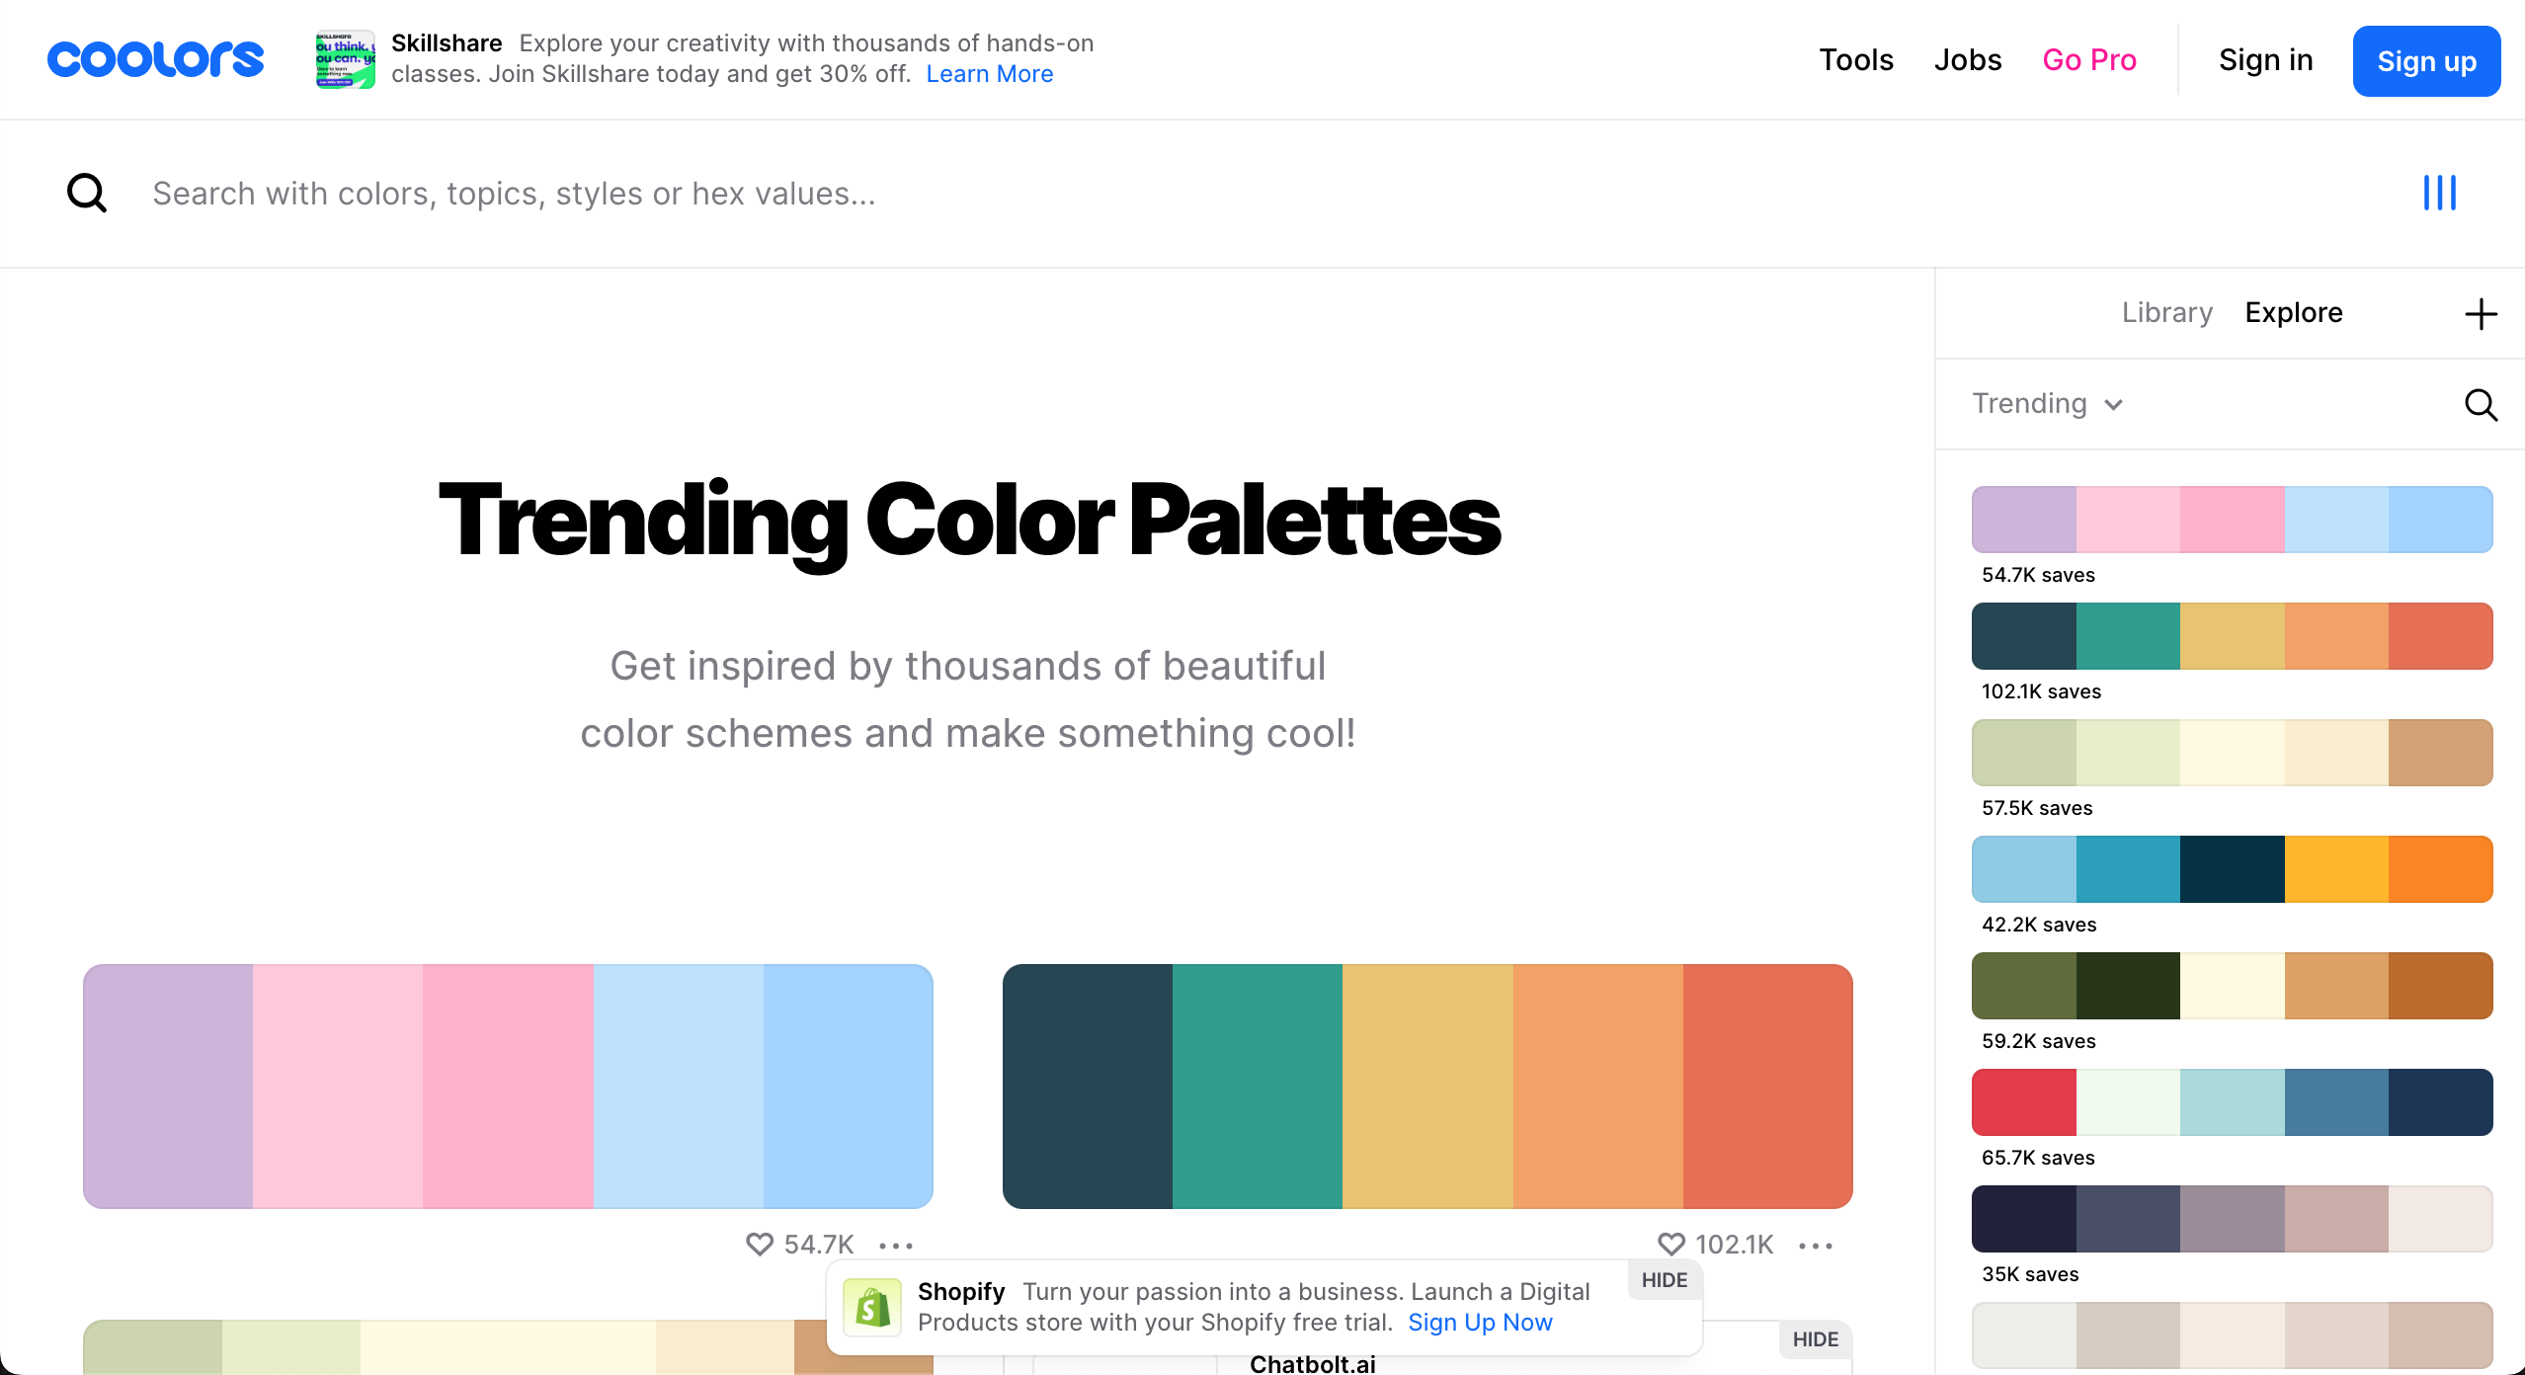Screen dimensions: 2525x1375
Task: Open more options for 102.1K palette
Action: 1816,1246
